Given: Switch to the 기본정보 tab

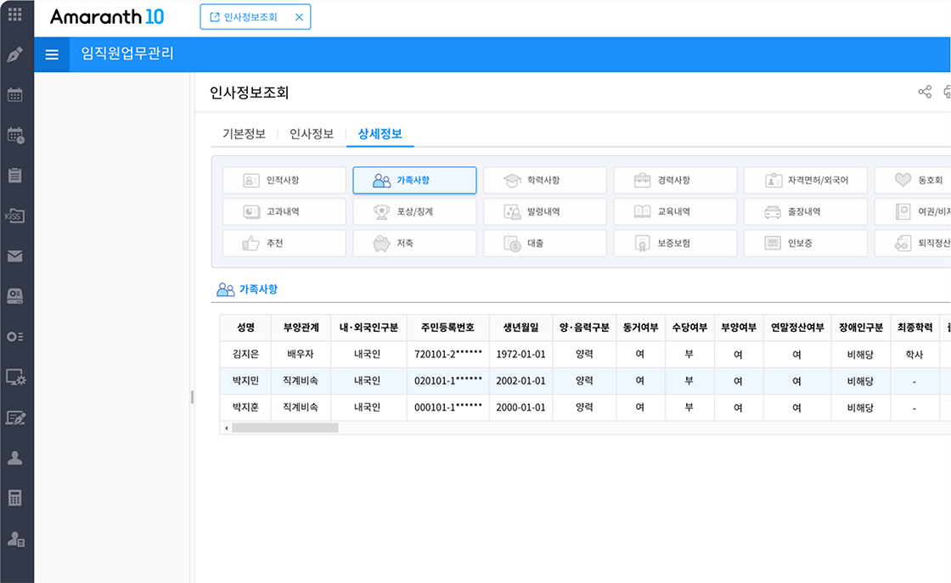Looking at the screenshot, I should [244, 134].
